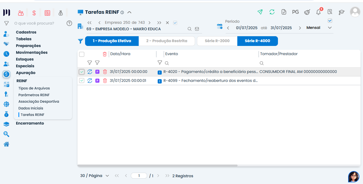Screen dimensions: 363x184
Task: Open the graduation cap training icon
Action: click(x=341, y=12)
